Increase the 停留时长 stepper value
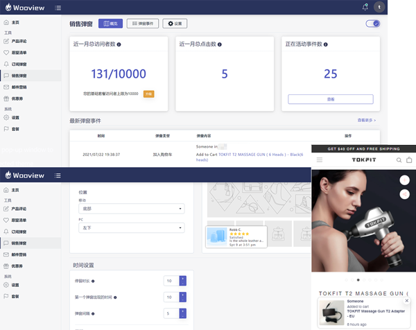 (x=183, y=279)
